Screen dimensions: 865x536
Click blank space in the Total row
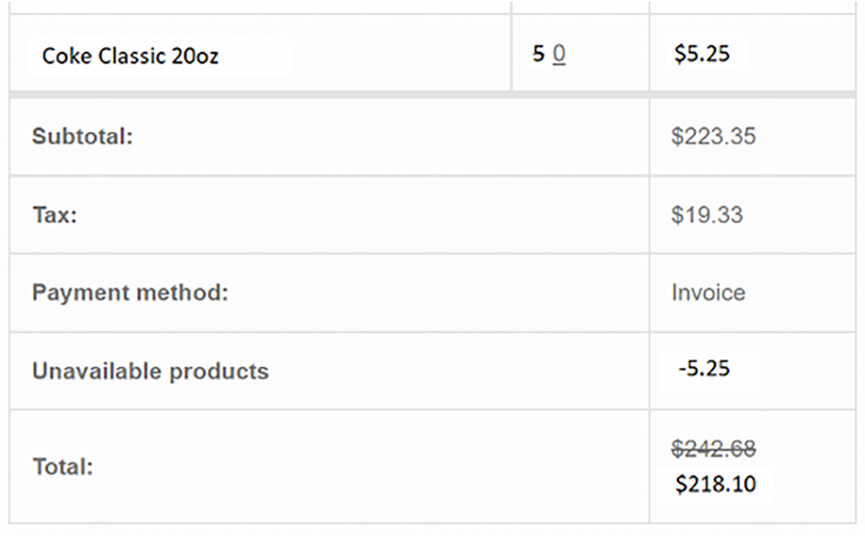click(x=370, y=467)
